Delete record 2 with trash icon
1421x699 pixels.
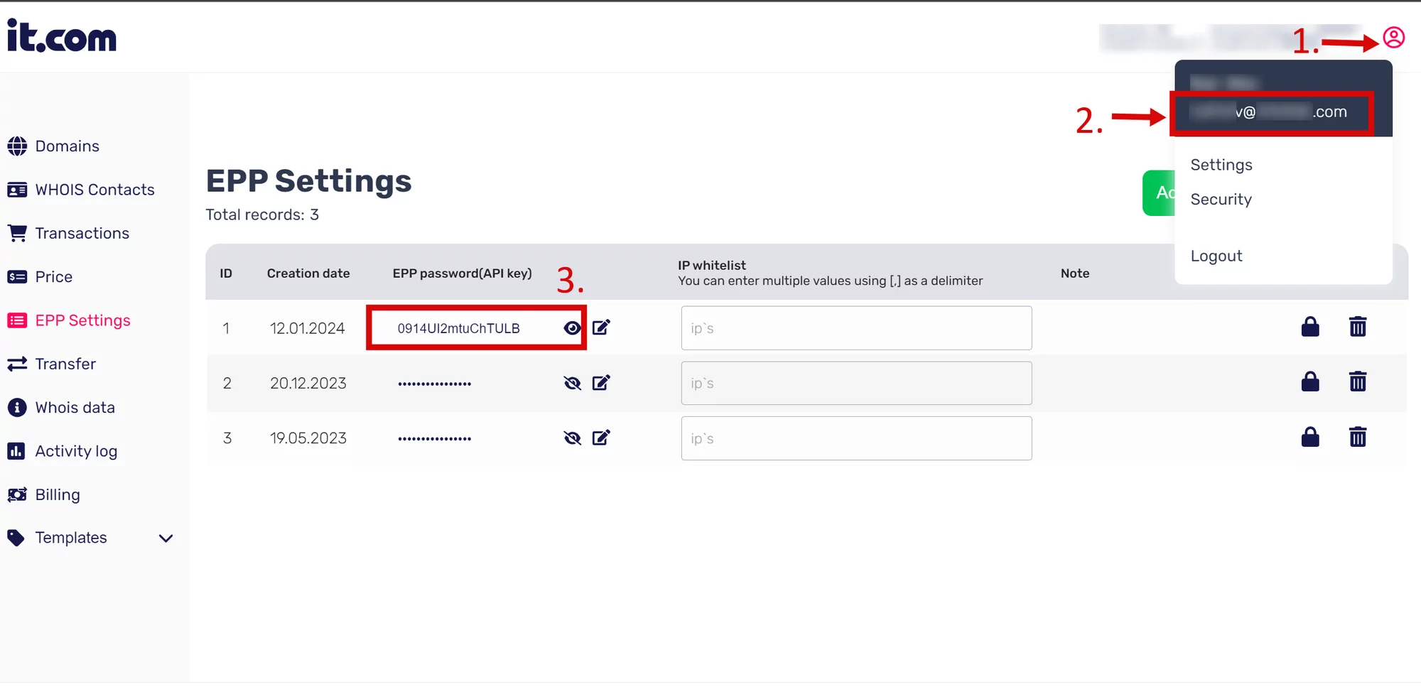(1358, 382)
